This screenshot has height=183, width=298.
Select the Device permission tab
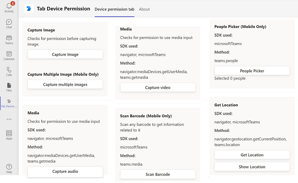click(x=114, y=9)
